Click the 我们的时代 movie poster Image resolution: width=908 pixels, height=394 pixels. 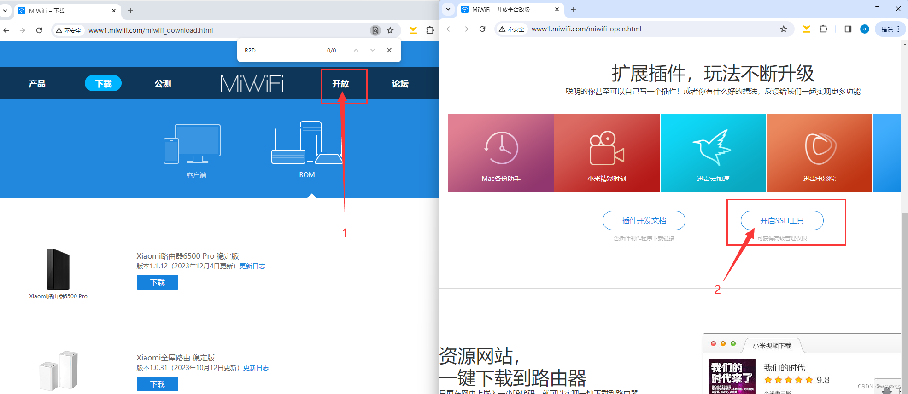732,376
